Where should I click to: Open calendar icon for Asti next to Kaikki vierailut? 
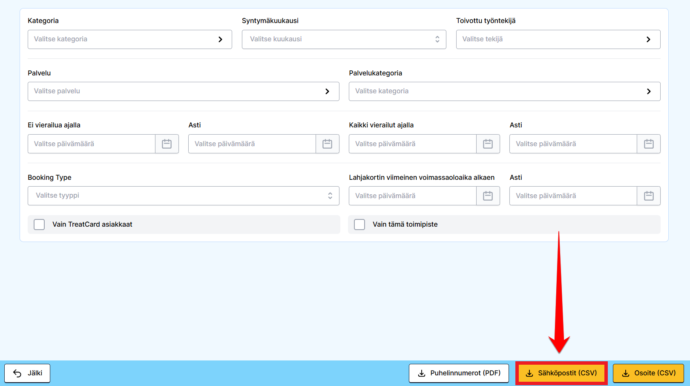click(x=649, y=144)
